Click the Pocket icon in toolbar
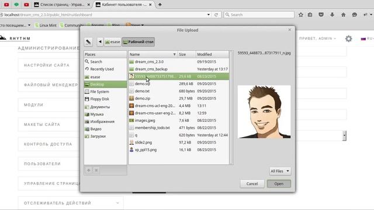Screen dimensions: 374x210 point(321,15)
